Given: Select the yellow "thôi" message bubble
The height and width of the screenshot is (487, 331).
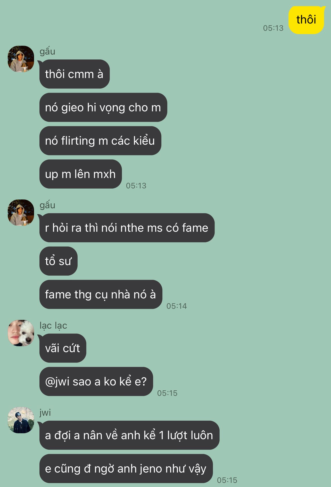Looking at the screenshot, I should (x=306, y=20).
